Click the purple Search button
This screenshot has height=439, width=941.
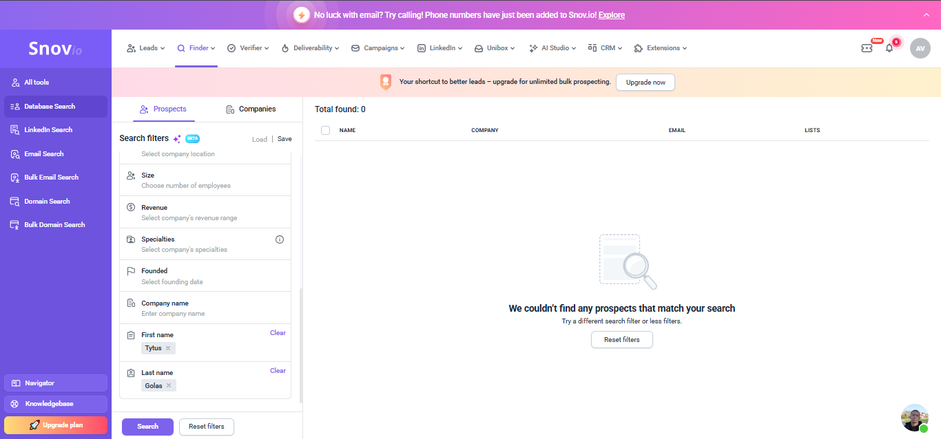147,427
